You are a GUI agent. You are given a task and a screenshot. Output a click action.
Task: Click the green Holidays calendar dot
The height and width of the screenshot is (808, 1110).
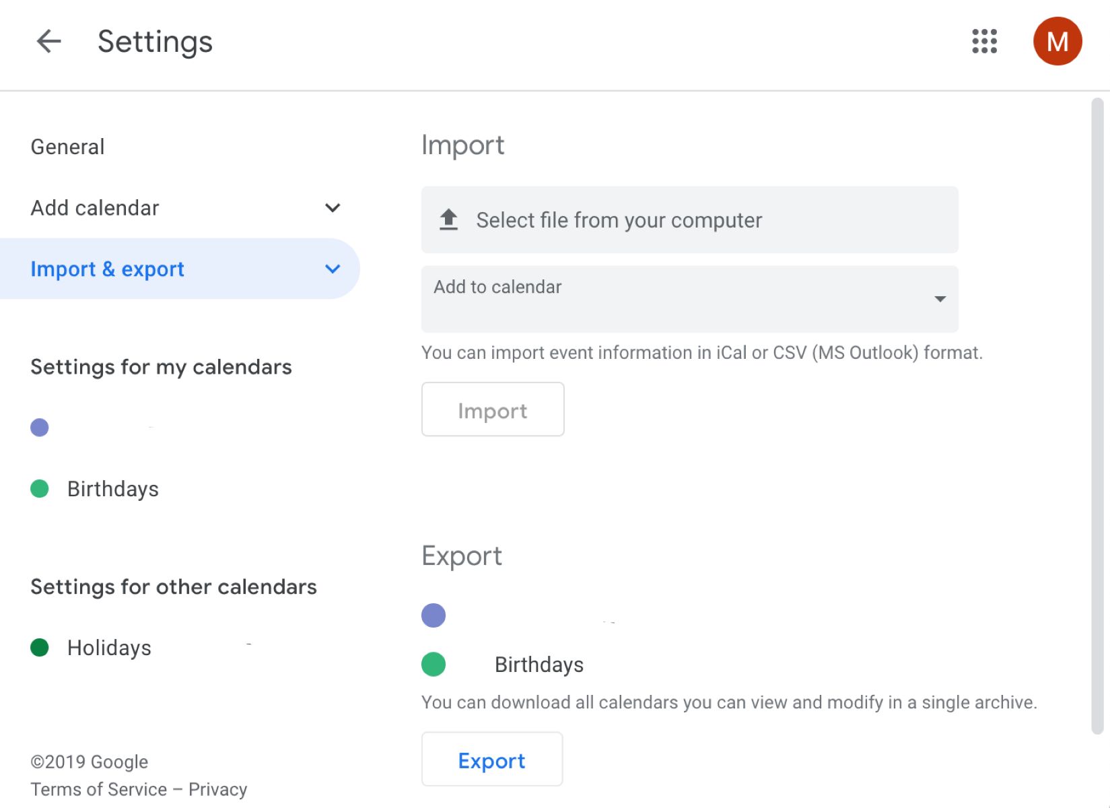[39, 648]
